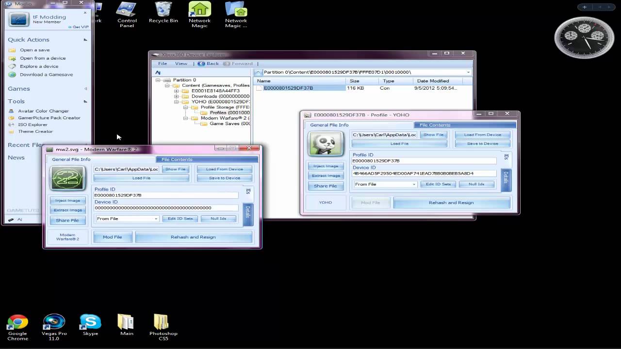The image size is (621, 349).
Task: Click the up-folder arrow beside the path
Action: pos(258,72)
